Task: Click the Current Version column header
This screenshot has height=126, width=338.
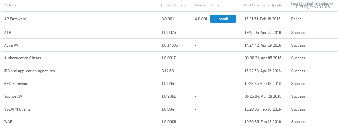Action: tap(174, 5)
